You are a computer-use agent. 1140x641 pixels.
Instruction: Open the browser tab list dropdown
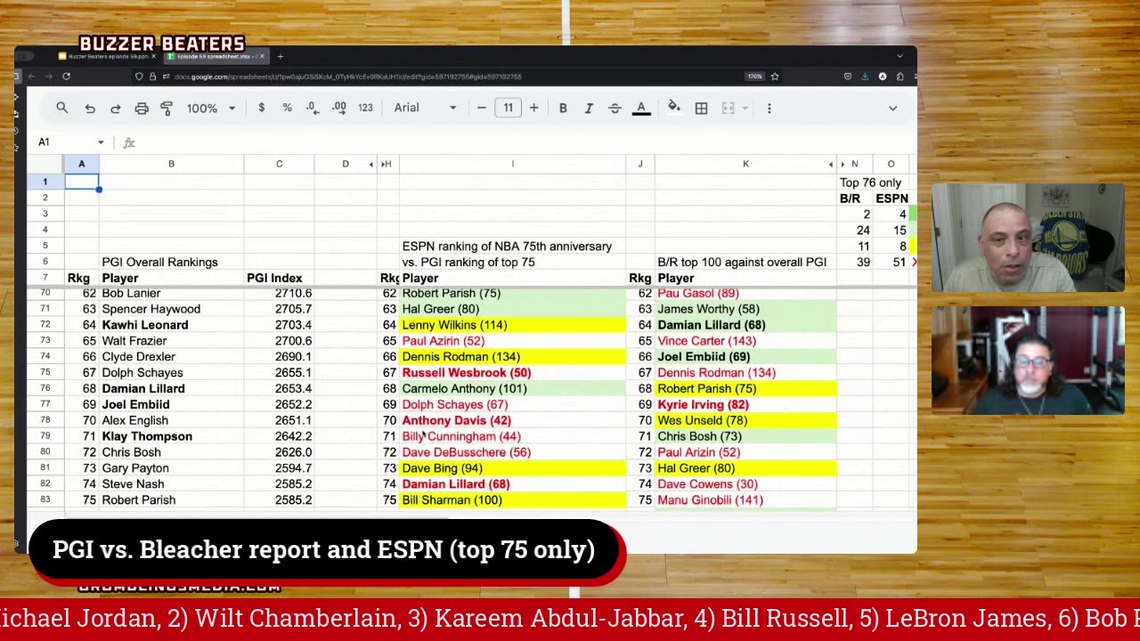[x=900, y=56]
